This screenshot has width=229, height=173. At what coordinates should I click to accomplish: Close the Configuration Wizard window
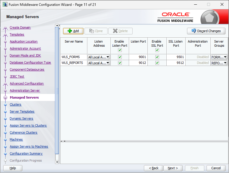[x=222, y=4]
